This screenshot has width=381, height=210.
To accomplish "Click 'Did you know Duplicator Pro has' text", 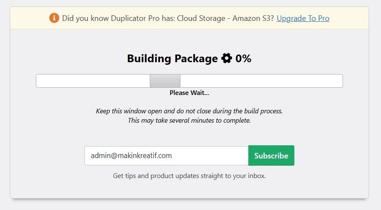I will click(x=118, y=18).
